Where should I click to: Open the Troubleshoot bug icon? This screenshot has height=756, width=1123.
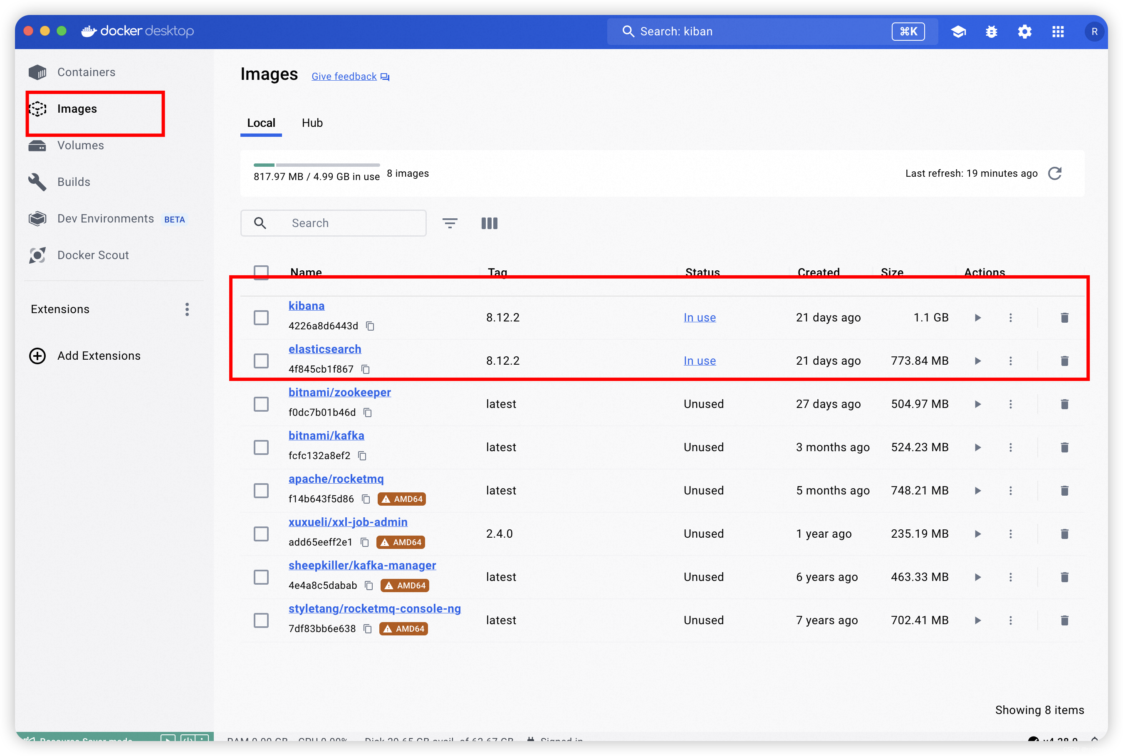991,32
